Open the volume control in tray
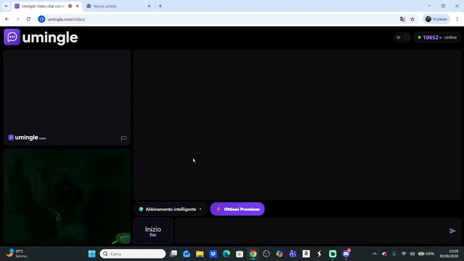Viewport: 464px width, 261px height. click(412, 254)
